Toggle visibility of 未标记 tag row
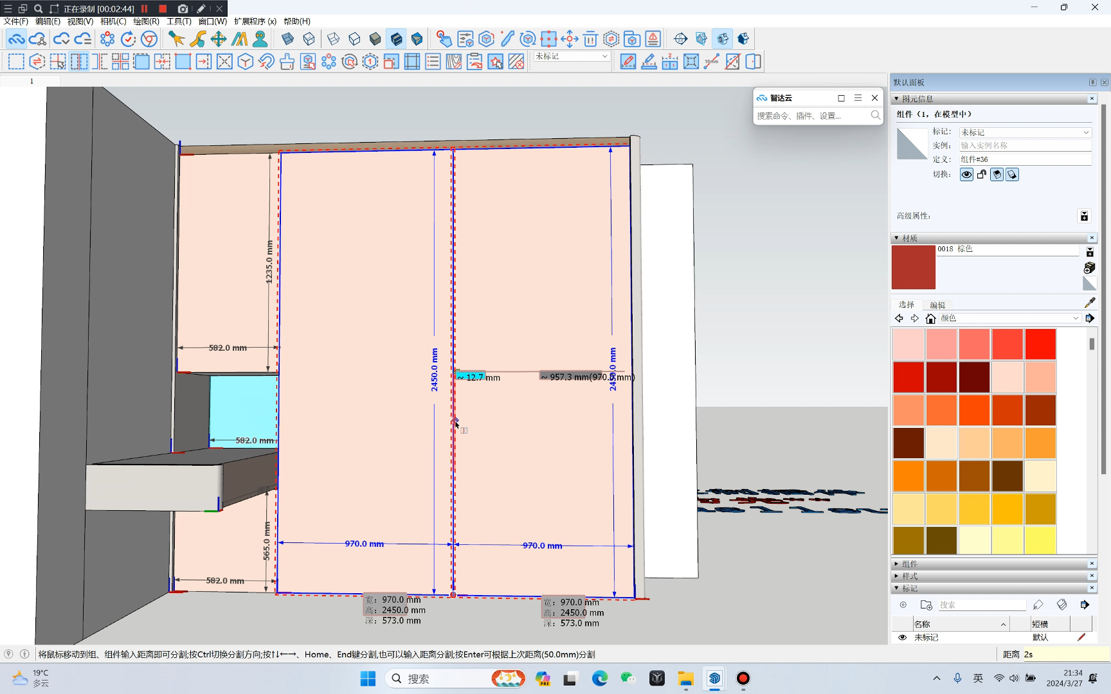The height and width of the screenshot is (694, 1111). tap(902, 637)
